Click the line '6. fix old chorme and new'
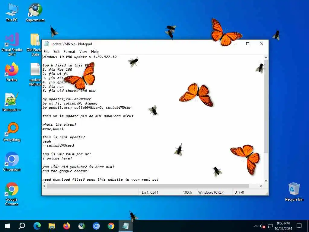The height and width of the screenshot is (232, 309). (69, 91)
